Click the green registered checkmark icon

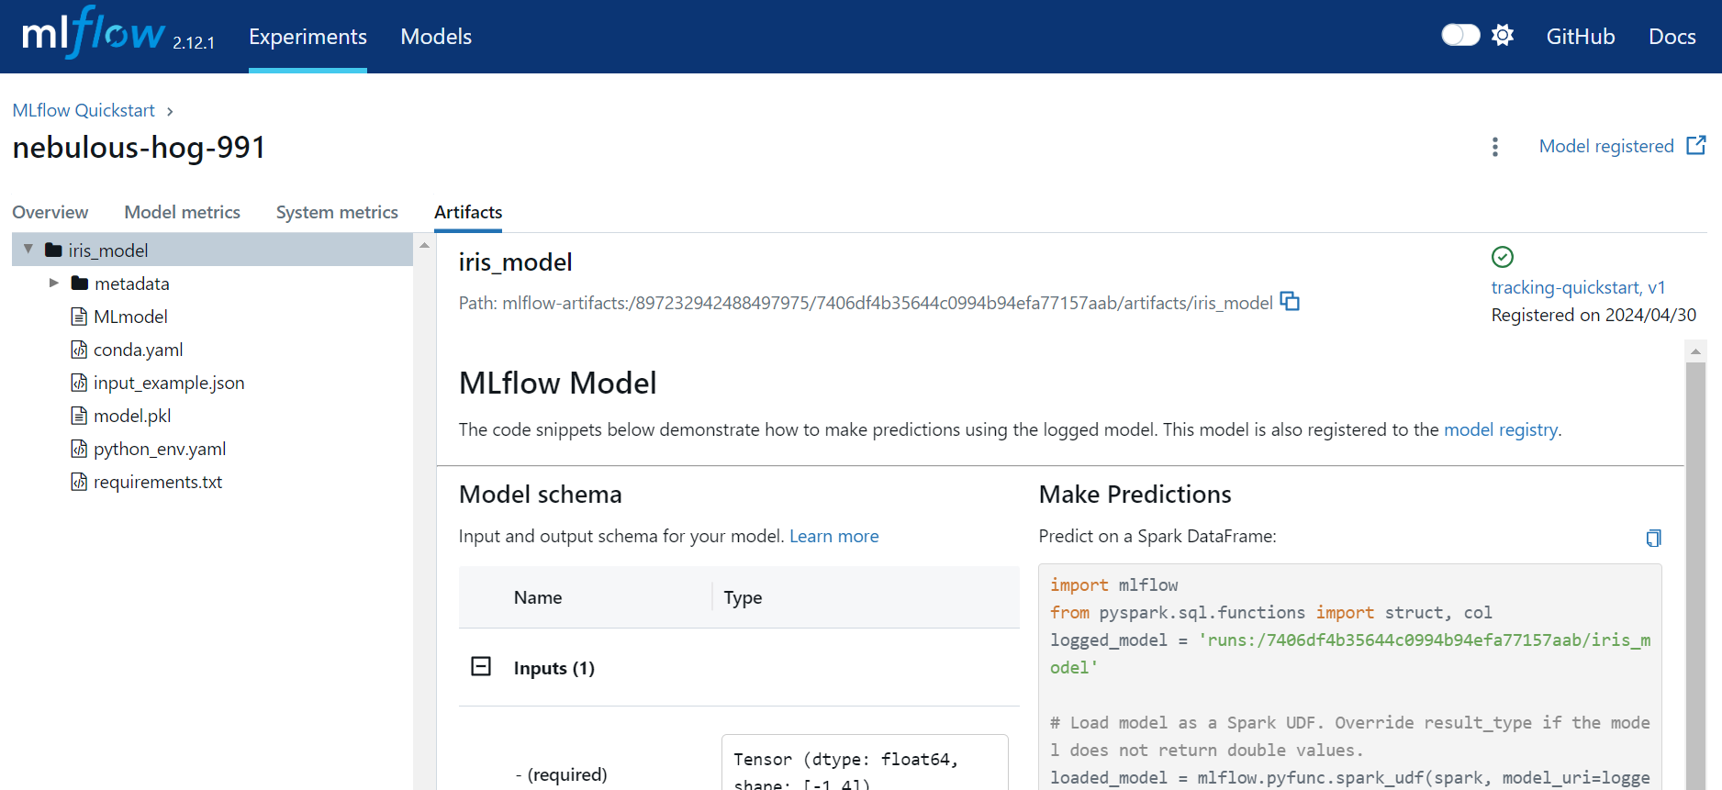[x=1503, y=257]
